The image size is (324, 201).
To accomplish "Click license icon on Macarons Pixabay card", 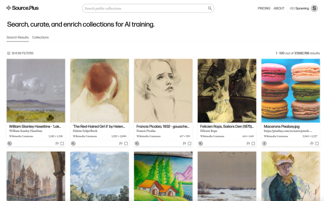I will click(x=264, y=143).
